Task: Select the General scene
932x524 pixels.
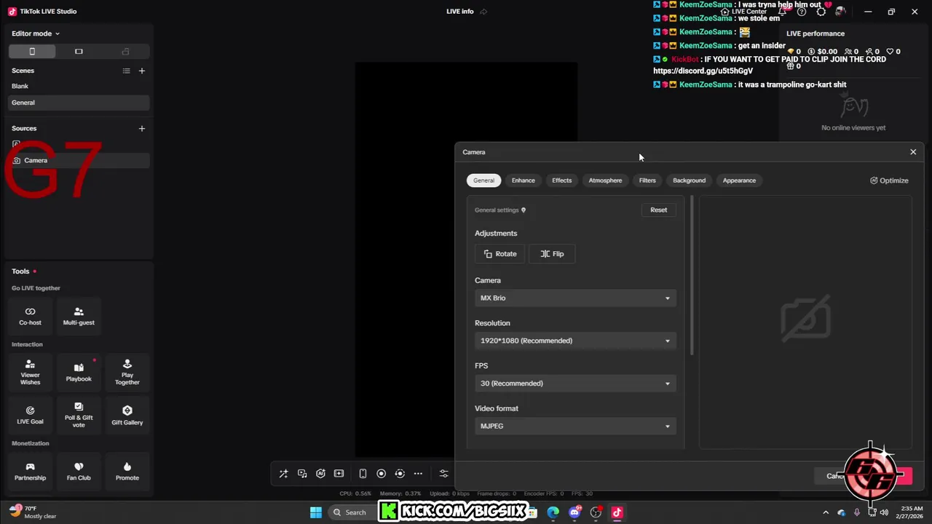Action: 79,103
